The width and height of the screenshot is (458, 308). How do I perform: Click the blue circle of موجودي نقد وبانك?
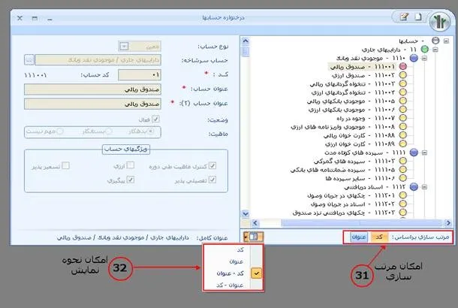pyautogui.click(x=414, y=58)
